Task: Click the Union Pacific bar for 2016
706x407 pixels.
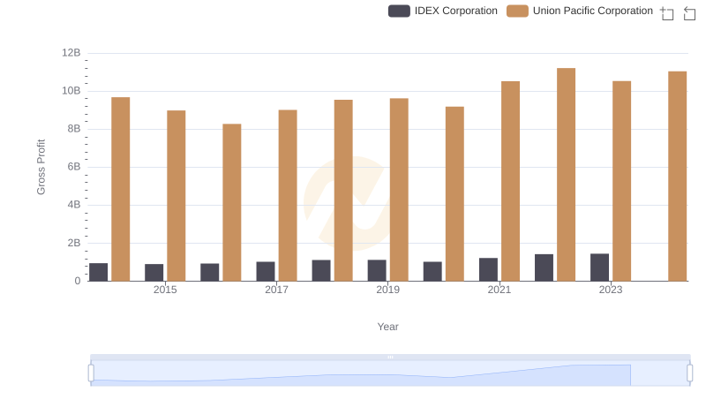Action: coord(232,202)
